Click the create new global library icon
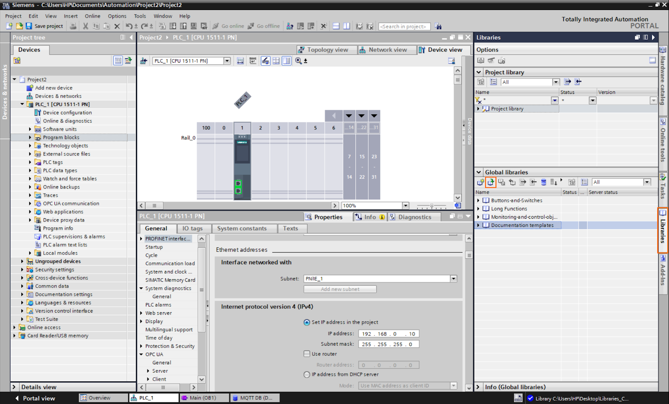Image resolution: width=669 pixels, height=404 pixels. 481,182
